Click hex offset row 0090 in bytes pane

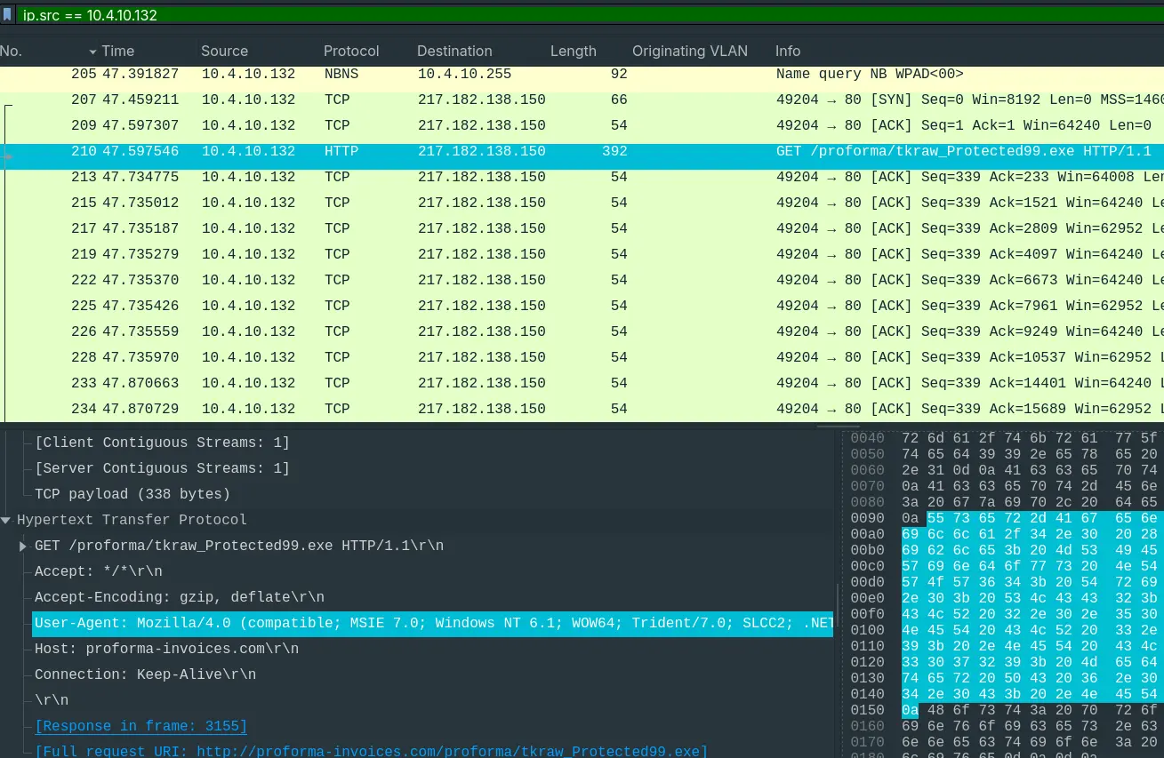click(x=867, y=518)
